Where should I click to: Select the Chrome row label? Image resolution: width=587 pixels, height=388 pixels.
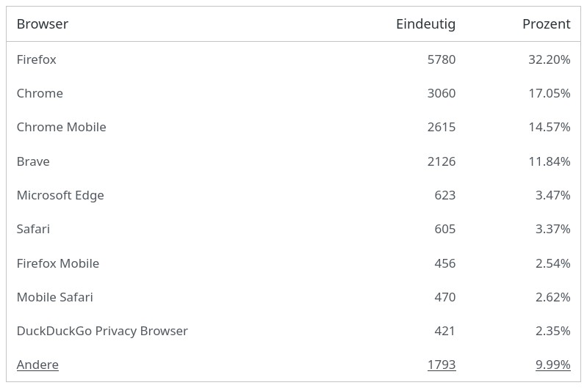click(40, 93)
